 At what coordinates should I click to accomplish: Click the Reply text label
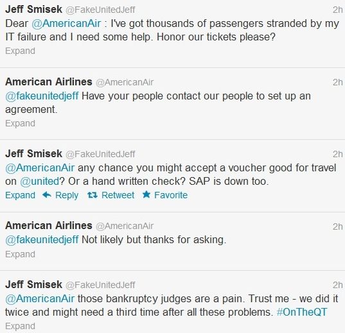pos(67,196)
